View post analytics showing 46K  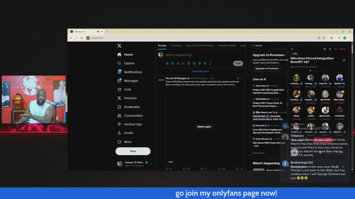(x=222, y=169)
